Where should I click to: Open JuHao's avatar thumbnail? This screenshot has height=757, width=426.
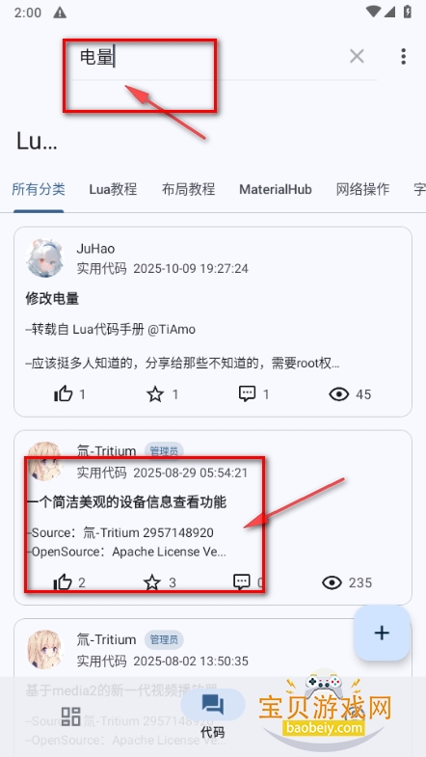tap(45, 257)
